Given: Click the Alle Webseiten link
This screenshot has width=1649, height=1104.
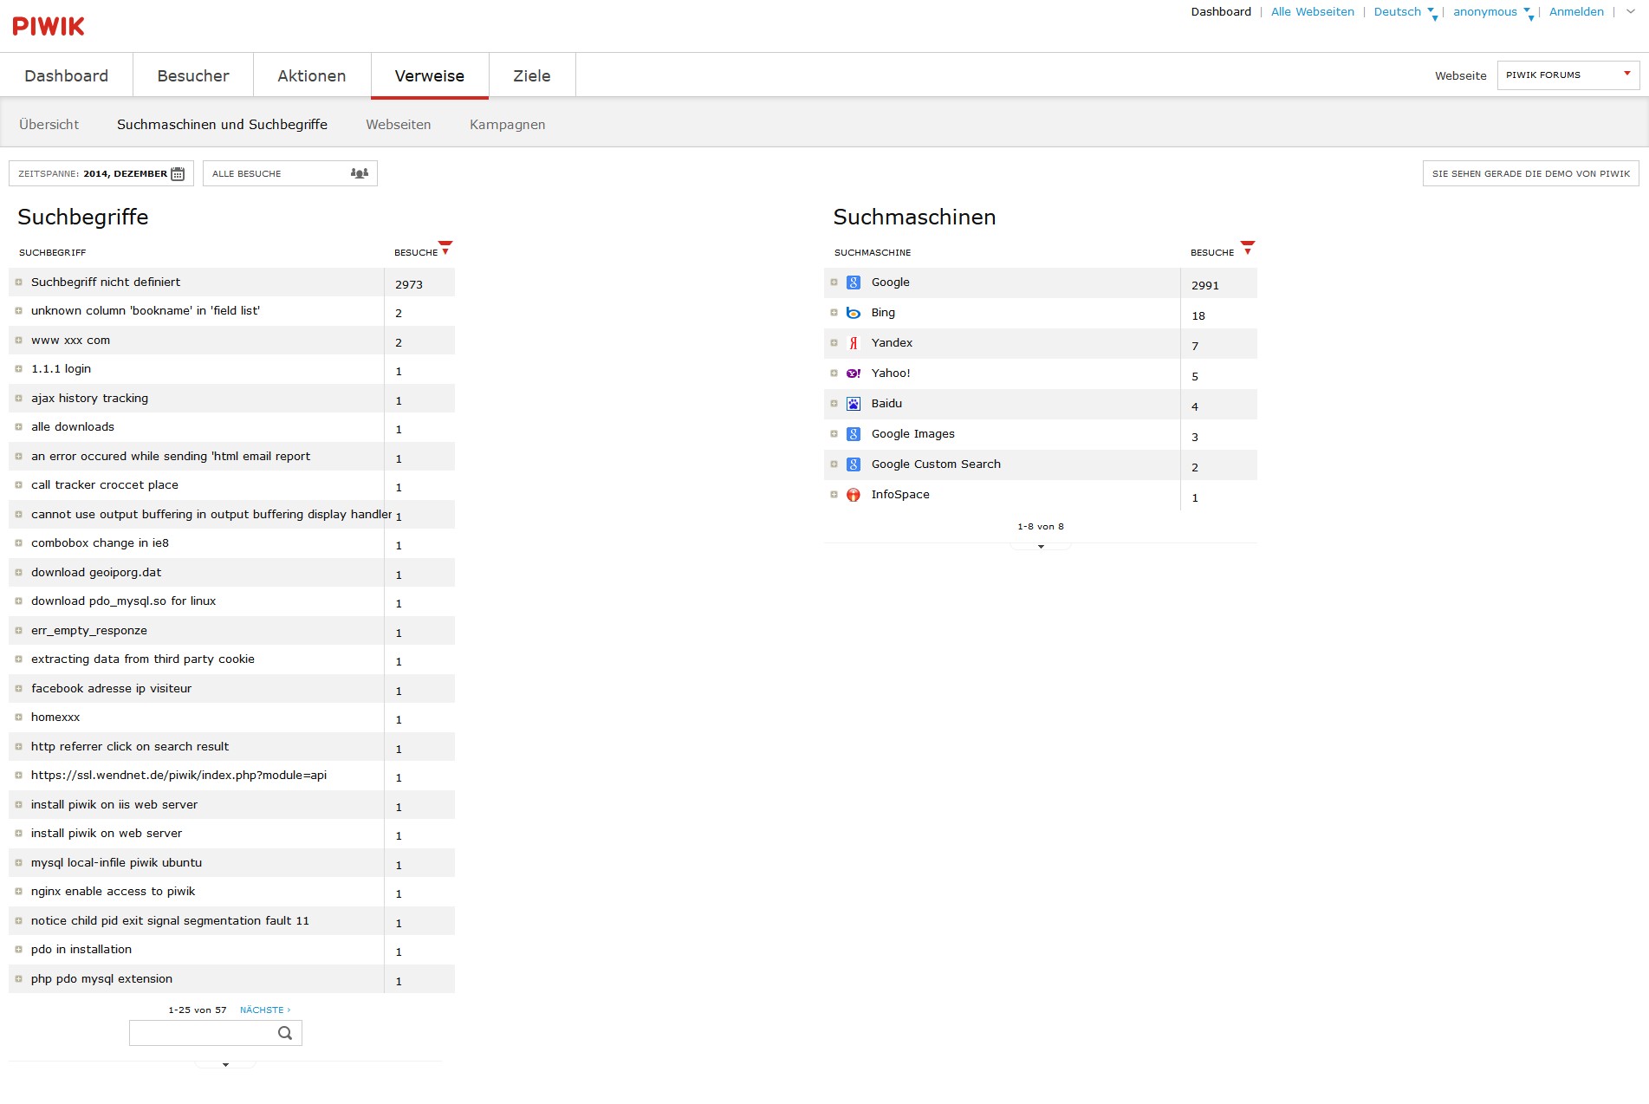Looking at the screenshot, I should coord(1312,12).
